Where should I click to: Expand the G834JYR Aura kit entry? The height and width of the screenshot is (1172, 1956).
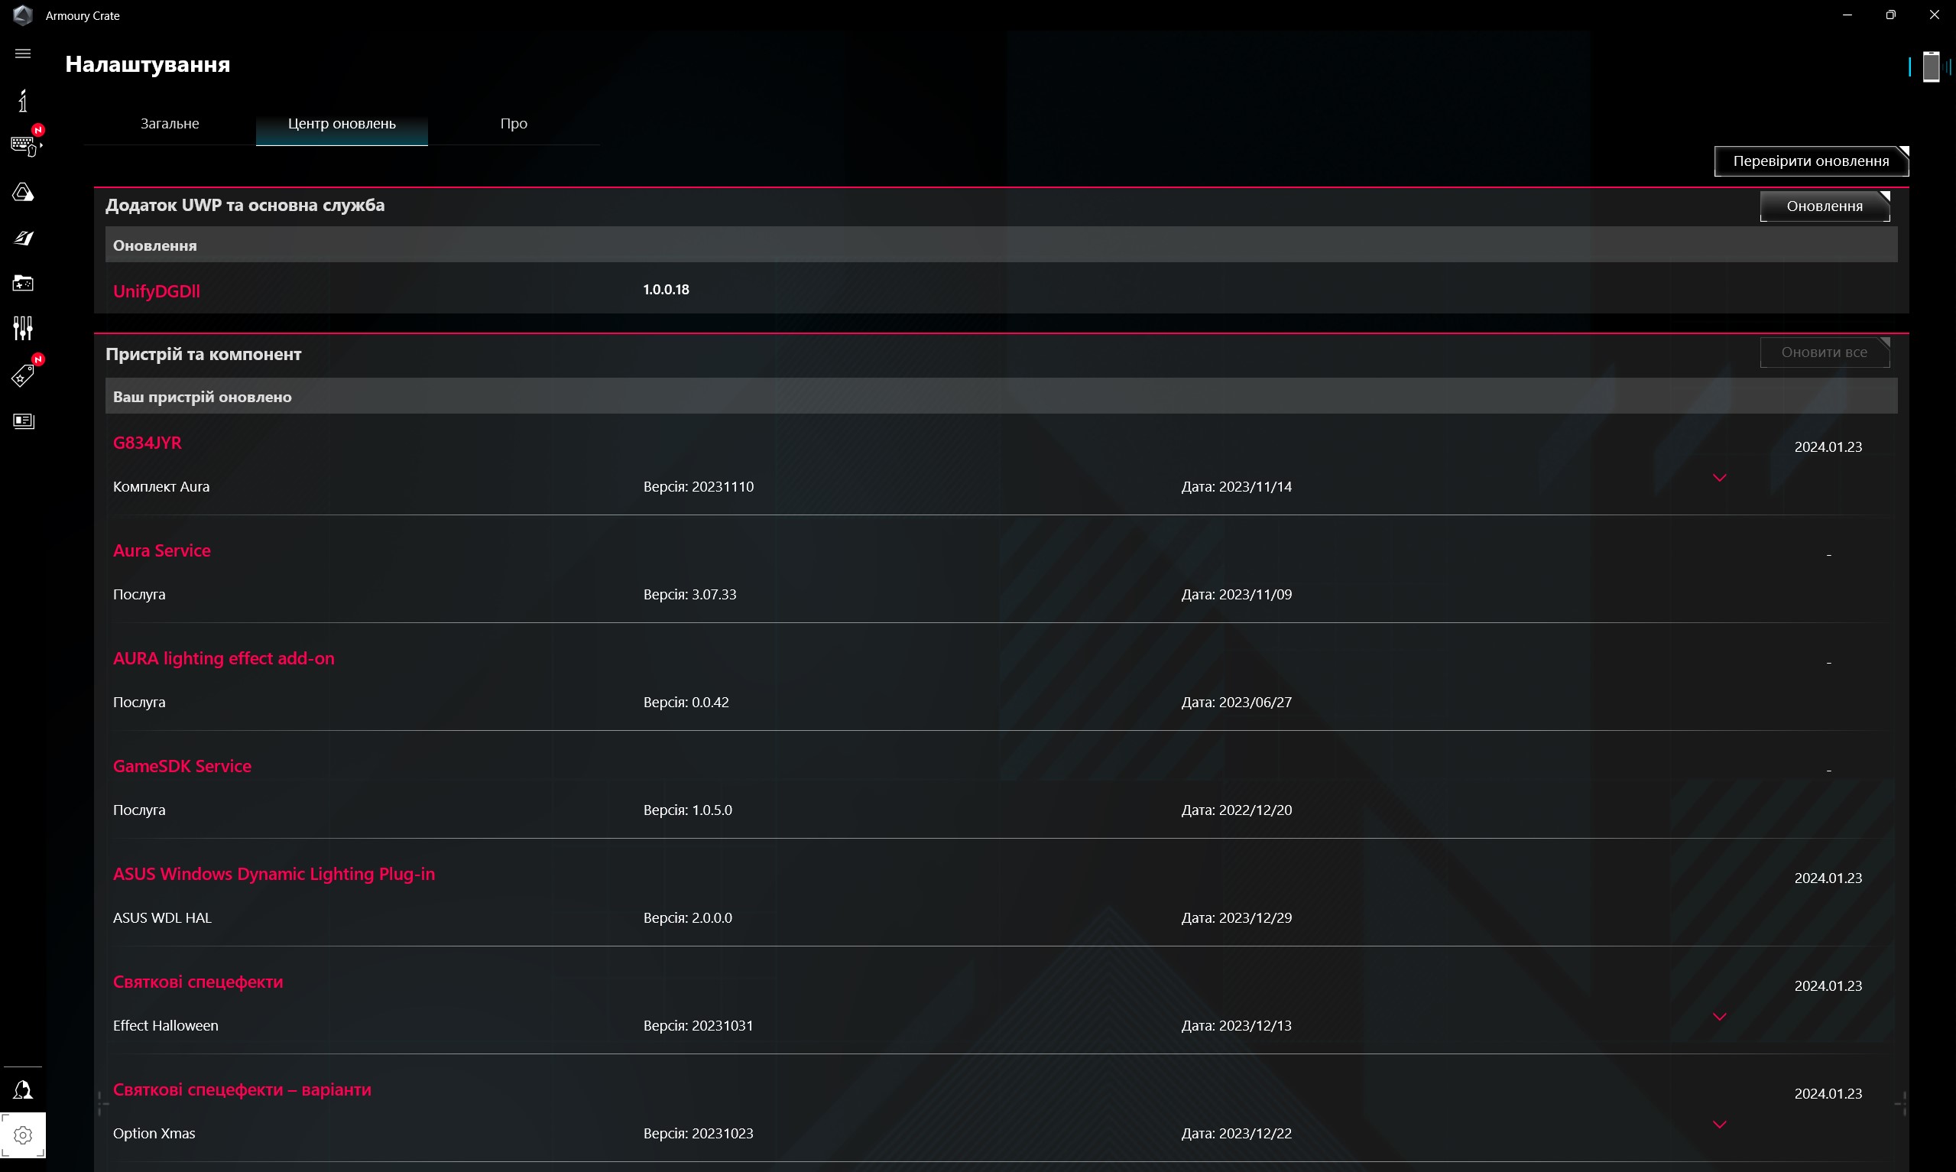tap(1719, 478)
